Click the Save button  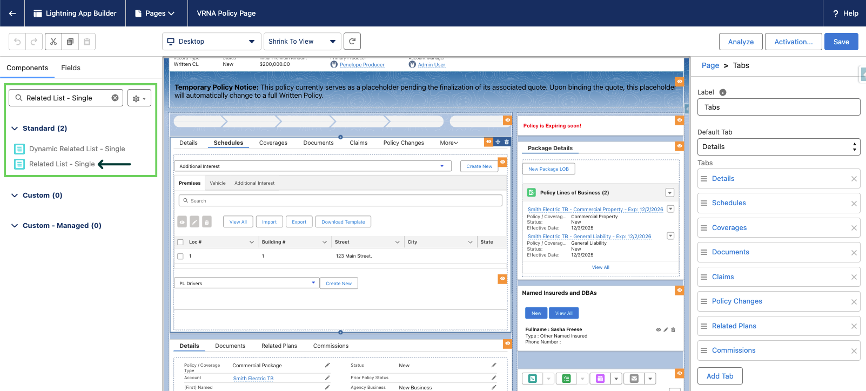[841, 42]
